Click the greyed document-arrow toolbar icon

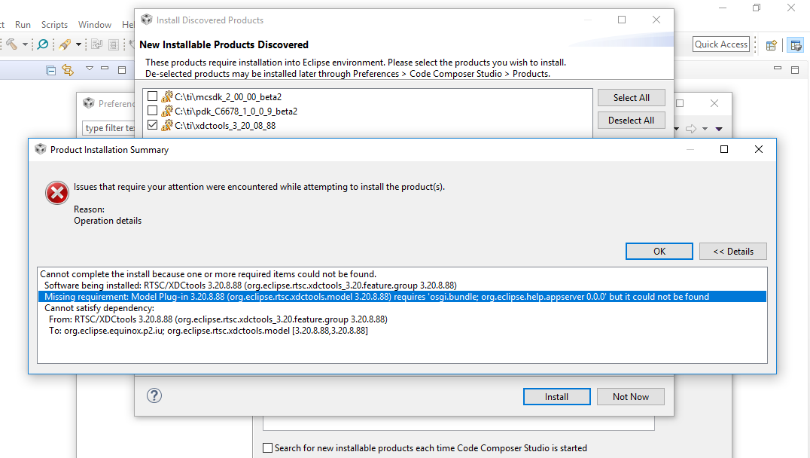(96, 44)
